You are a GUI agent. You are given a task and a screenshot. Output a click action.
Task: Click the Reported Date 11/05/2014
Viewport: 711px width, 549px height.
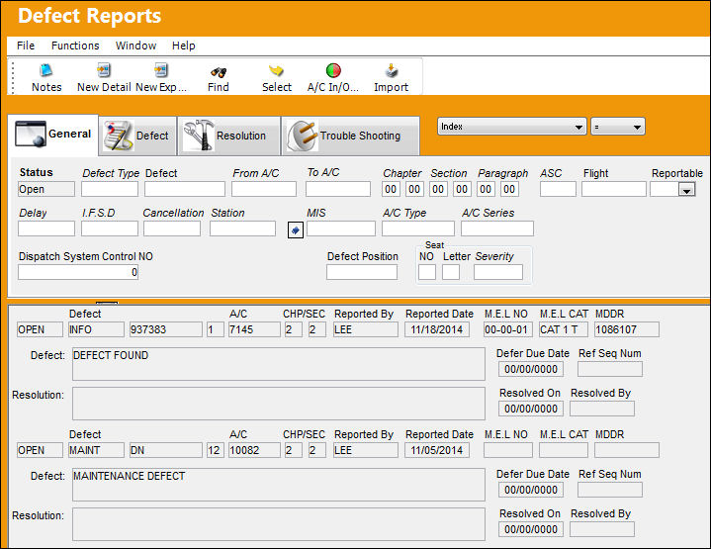coord(437,450)
